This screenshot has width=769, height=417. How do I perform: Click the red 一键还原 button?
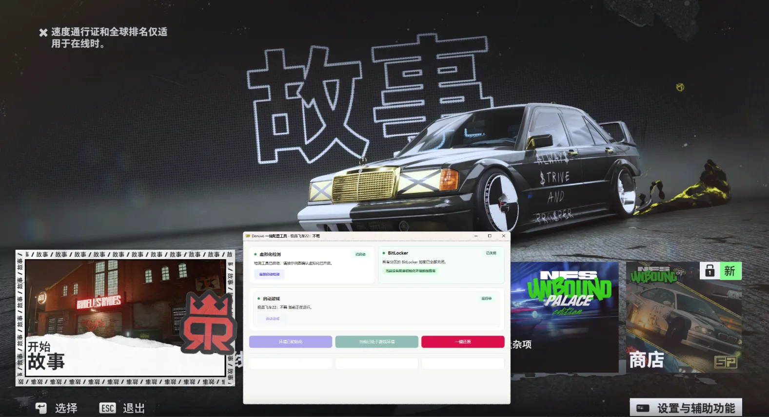click(463, 341)
